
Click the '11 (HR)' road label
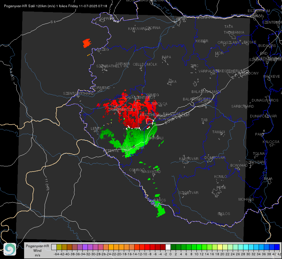point(47,184)
